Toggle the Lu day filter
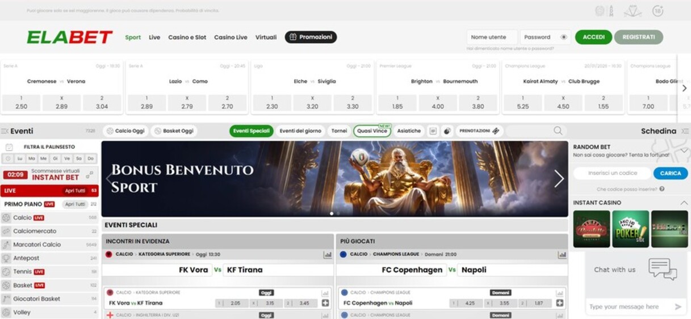This screenshot has height=319, width=691. [x=20, y=159]
